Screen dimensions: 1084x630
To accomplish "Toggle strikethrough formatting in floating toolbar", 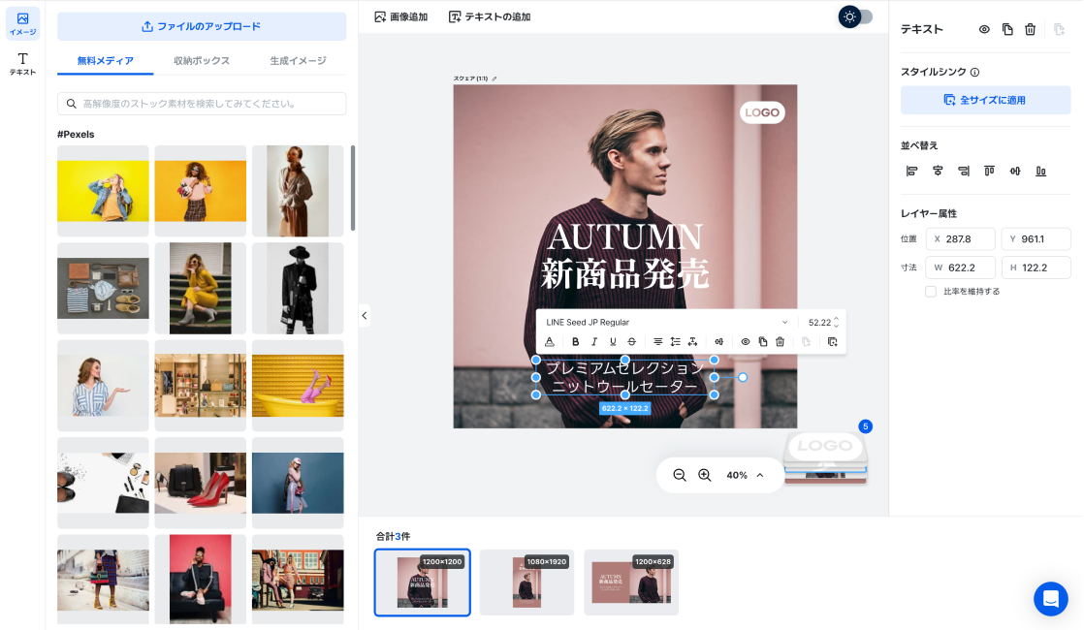I will (631, 342).
